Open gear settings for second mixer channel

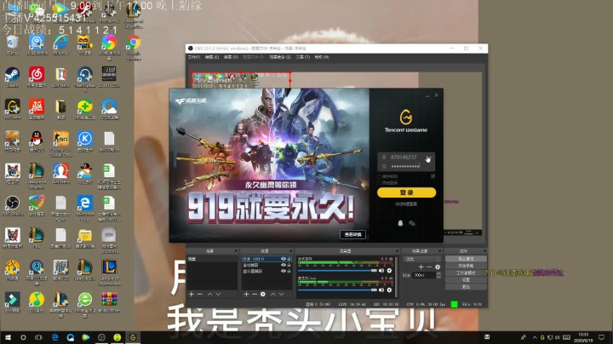(389, 290)
